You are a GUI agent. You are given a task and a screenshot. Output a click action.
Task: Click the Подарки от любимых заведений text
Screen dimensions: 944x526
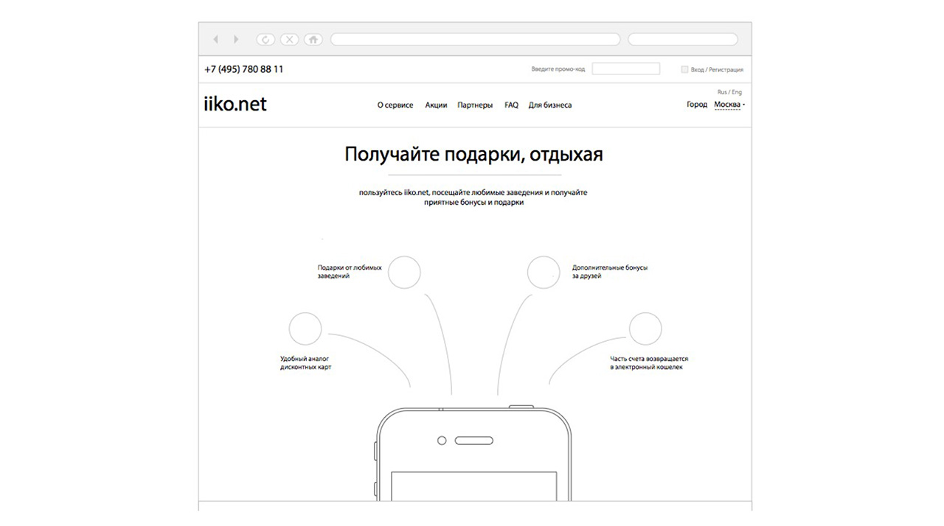point(350,272)
